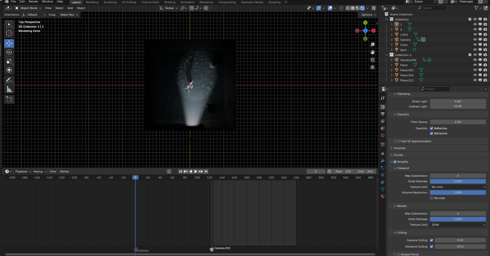This screenshot has height=256, width=490.
Task: Select the Scale tool
Action: pos(9,61)
